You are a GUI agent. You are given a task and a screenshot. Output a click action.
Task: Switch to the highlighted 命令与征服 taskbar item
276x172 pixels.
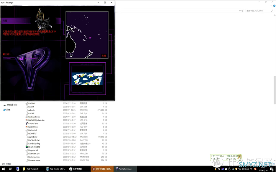(102, 169)
